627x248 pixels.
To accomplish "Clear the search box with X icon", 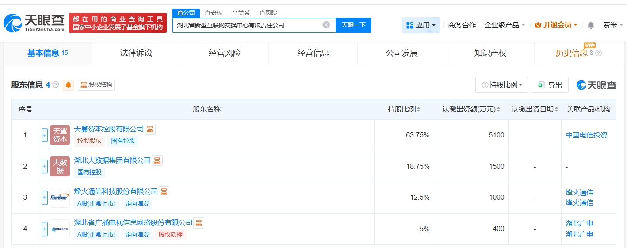I will pos(326,25).
